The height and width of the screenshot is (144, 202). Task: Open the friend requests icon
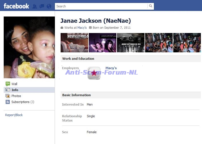[x=35, y=6]
